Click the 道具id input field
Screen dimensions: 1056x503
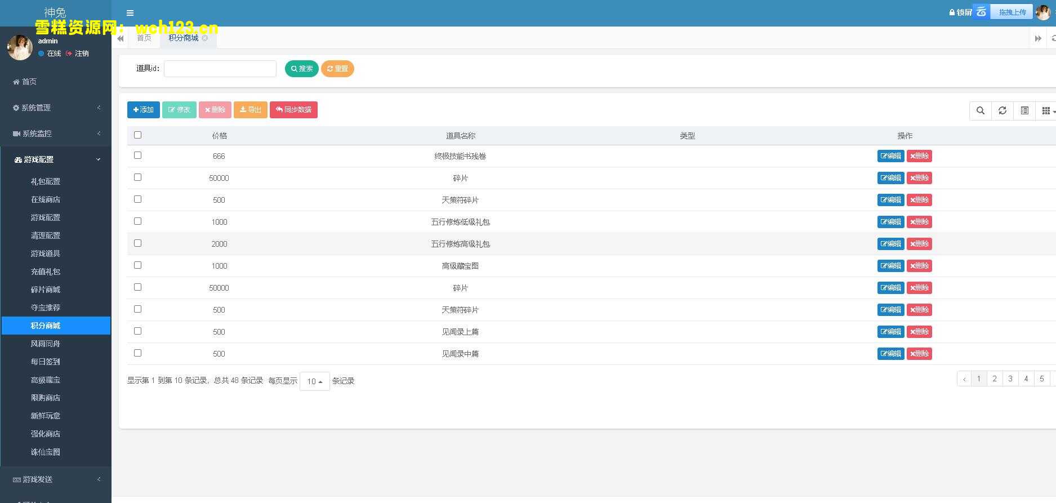(x=220, y=69)
